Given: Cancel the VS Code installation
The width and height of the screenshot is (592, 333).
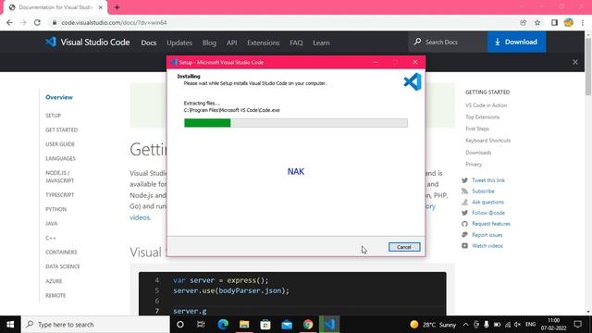Looking at the screenshot, I should 404,247.
